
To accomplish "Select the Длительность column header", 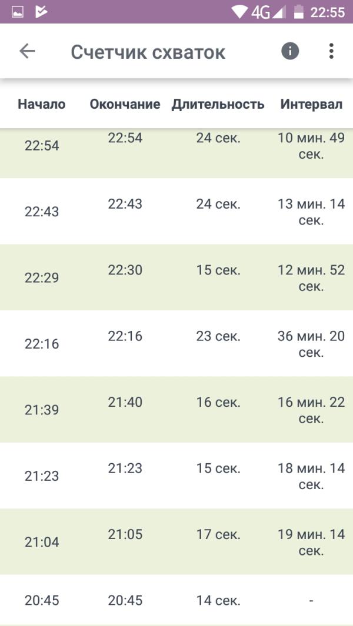I will [x=218, y=105].
